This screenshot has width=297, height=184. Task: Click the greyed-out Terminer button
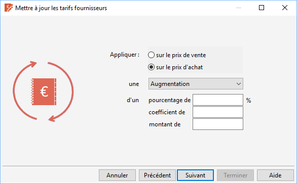236,175
